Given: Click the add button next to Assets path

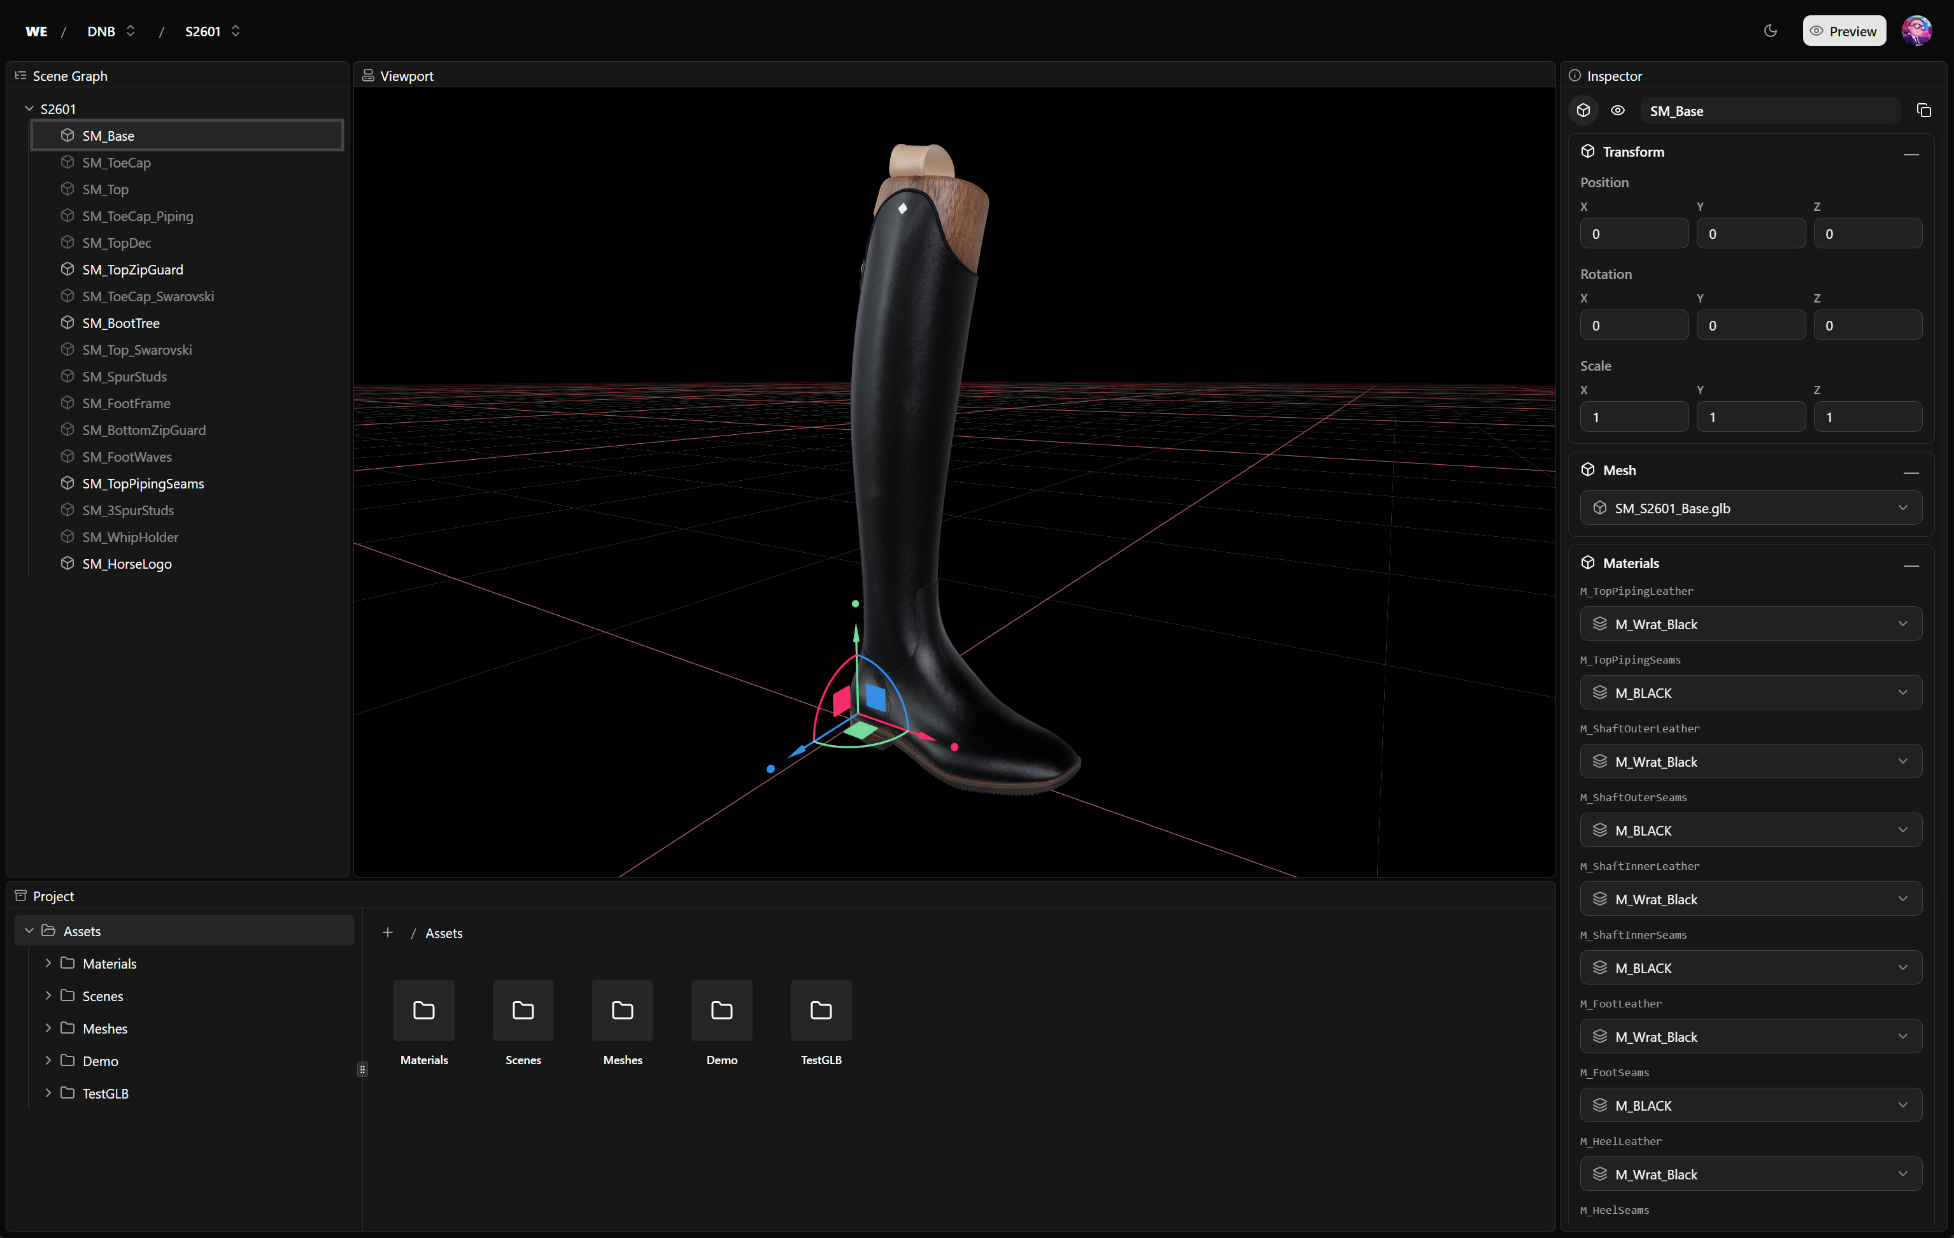Looking at the screenshot, I should (x=388, y=933).
